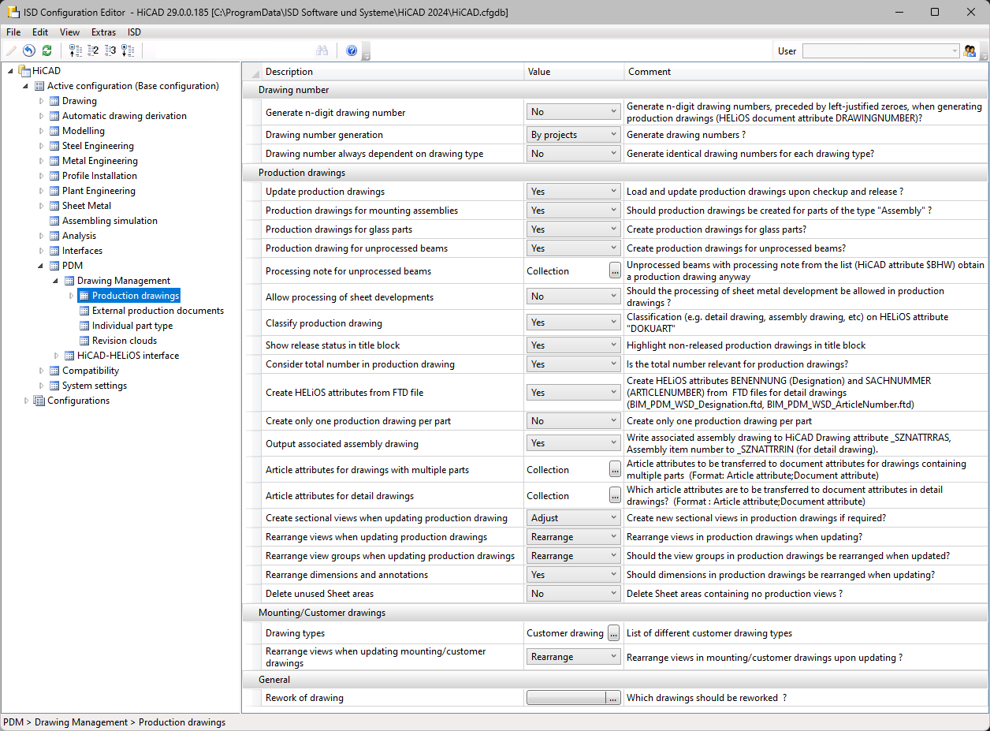This screenshot has height=731, width=990.
Task: Open the View menu
Action: 69,32
